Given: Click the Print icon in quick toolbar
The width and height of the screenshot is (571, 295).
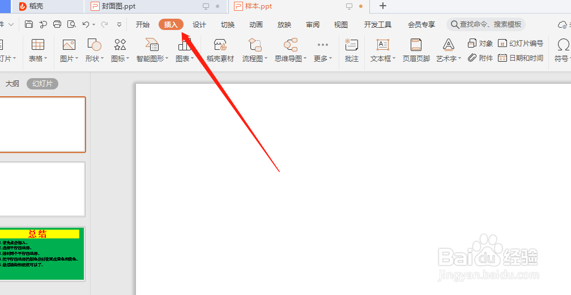Looking at the screenshot, I should [x=57, y=24].
